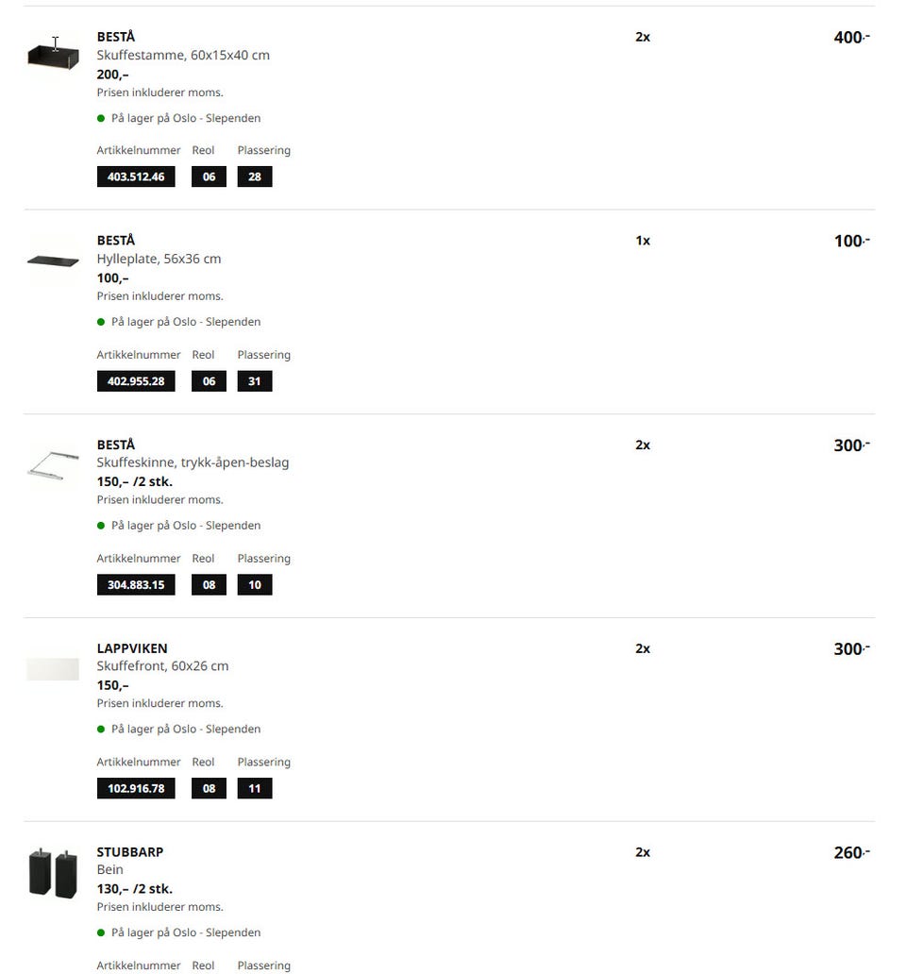
Task: Select article number 102.916.78 badge
Action: [136, 788]
